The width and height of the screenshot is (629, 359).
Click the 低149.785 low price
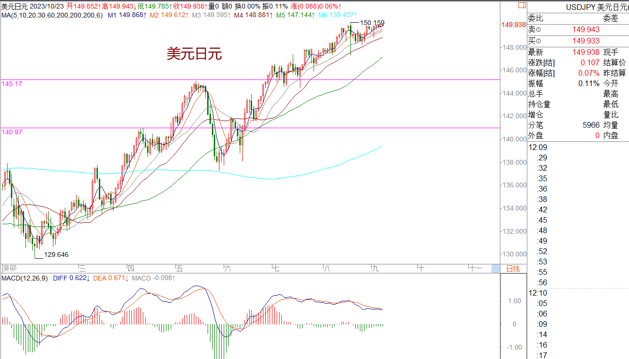tap(155, 6)
